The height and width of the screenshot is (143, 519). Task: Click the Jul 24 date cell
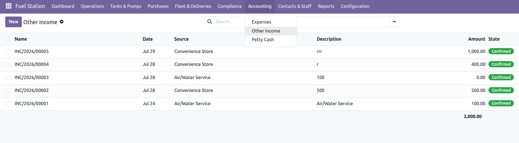(149, 103)
